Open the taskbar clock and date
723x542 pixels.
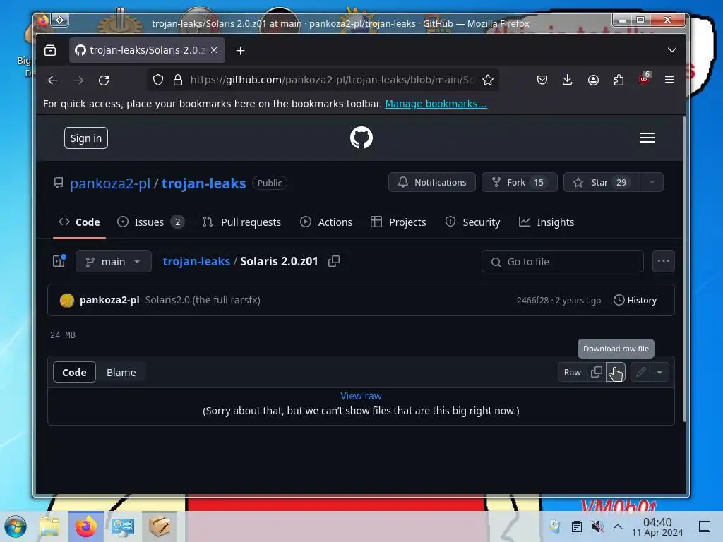click(x=657, y=526)
